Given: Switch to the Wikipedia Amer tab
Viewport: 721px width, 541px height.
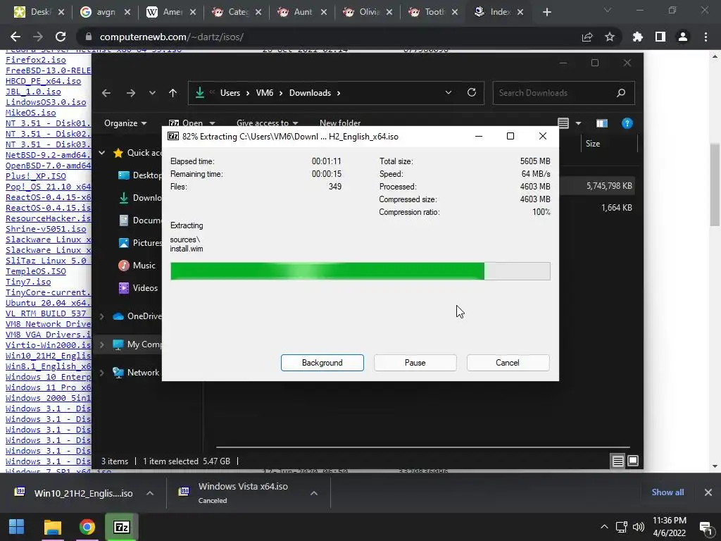Looking at the screenshot, I should pos(171,12).
